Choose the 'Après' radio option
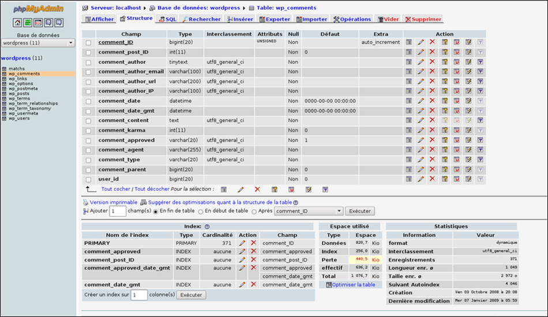Screen dimensions: 548x317 tap(254, 212)
